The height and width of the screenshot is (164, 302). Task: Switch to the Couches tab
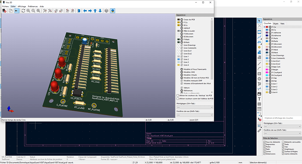(x=267, y=23)
